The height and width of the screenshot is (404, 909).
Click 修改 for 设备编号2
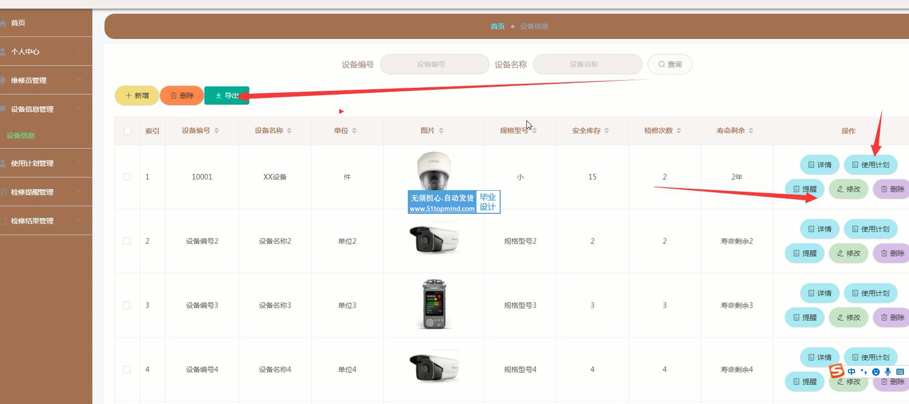pyautogui.click(x=848, y=253)
